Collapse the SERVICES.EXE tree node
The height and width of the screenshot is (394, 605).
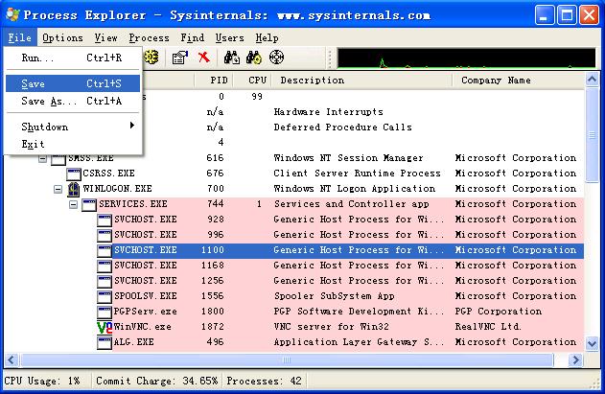73,204
